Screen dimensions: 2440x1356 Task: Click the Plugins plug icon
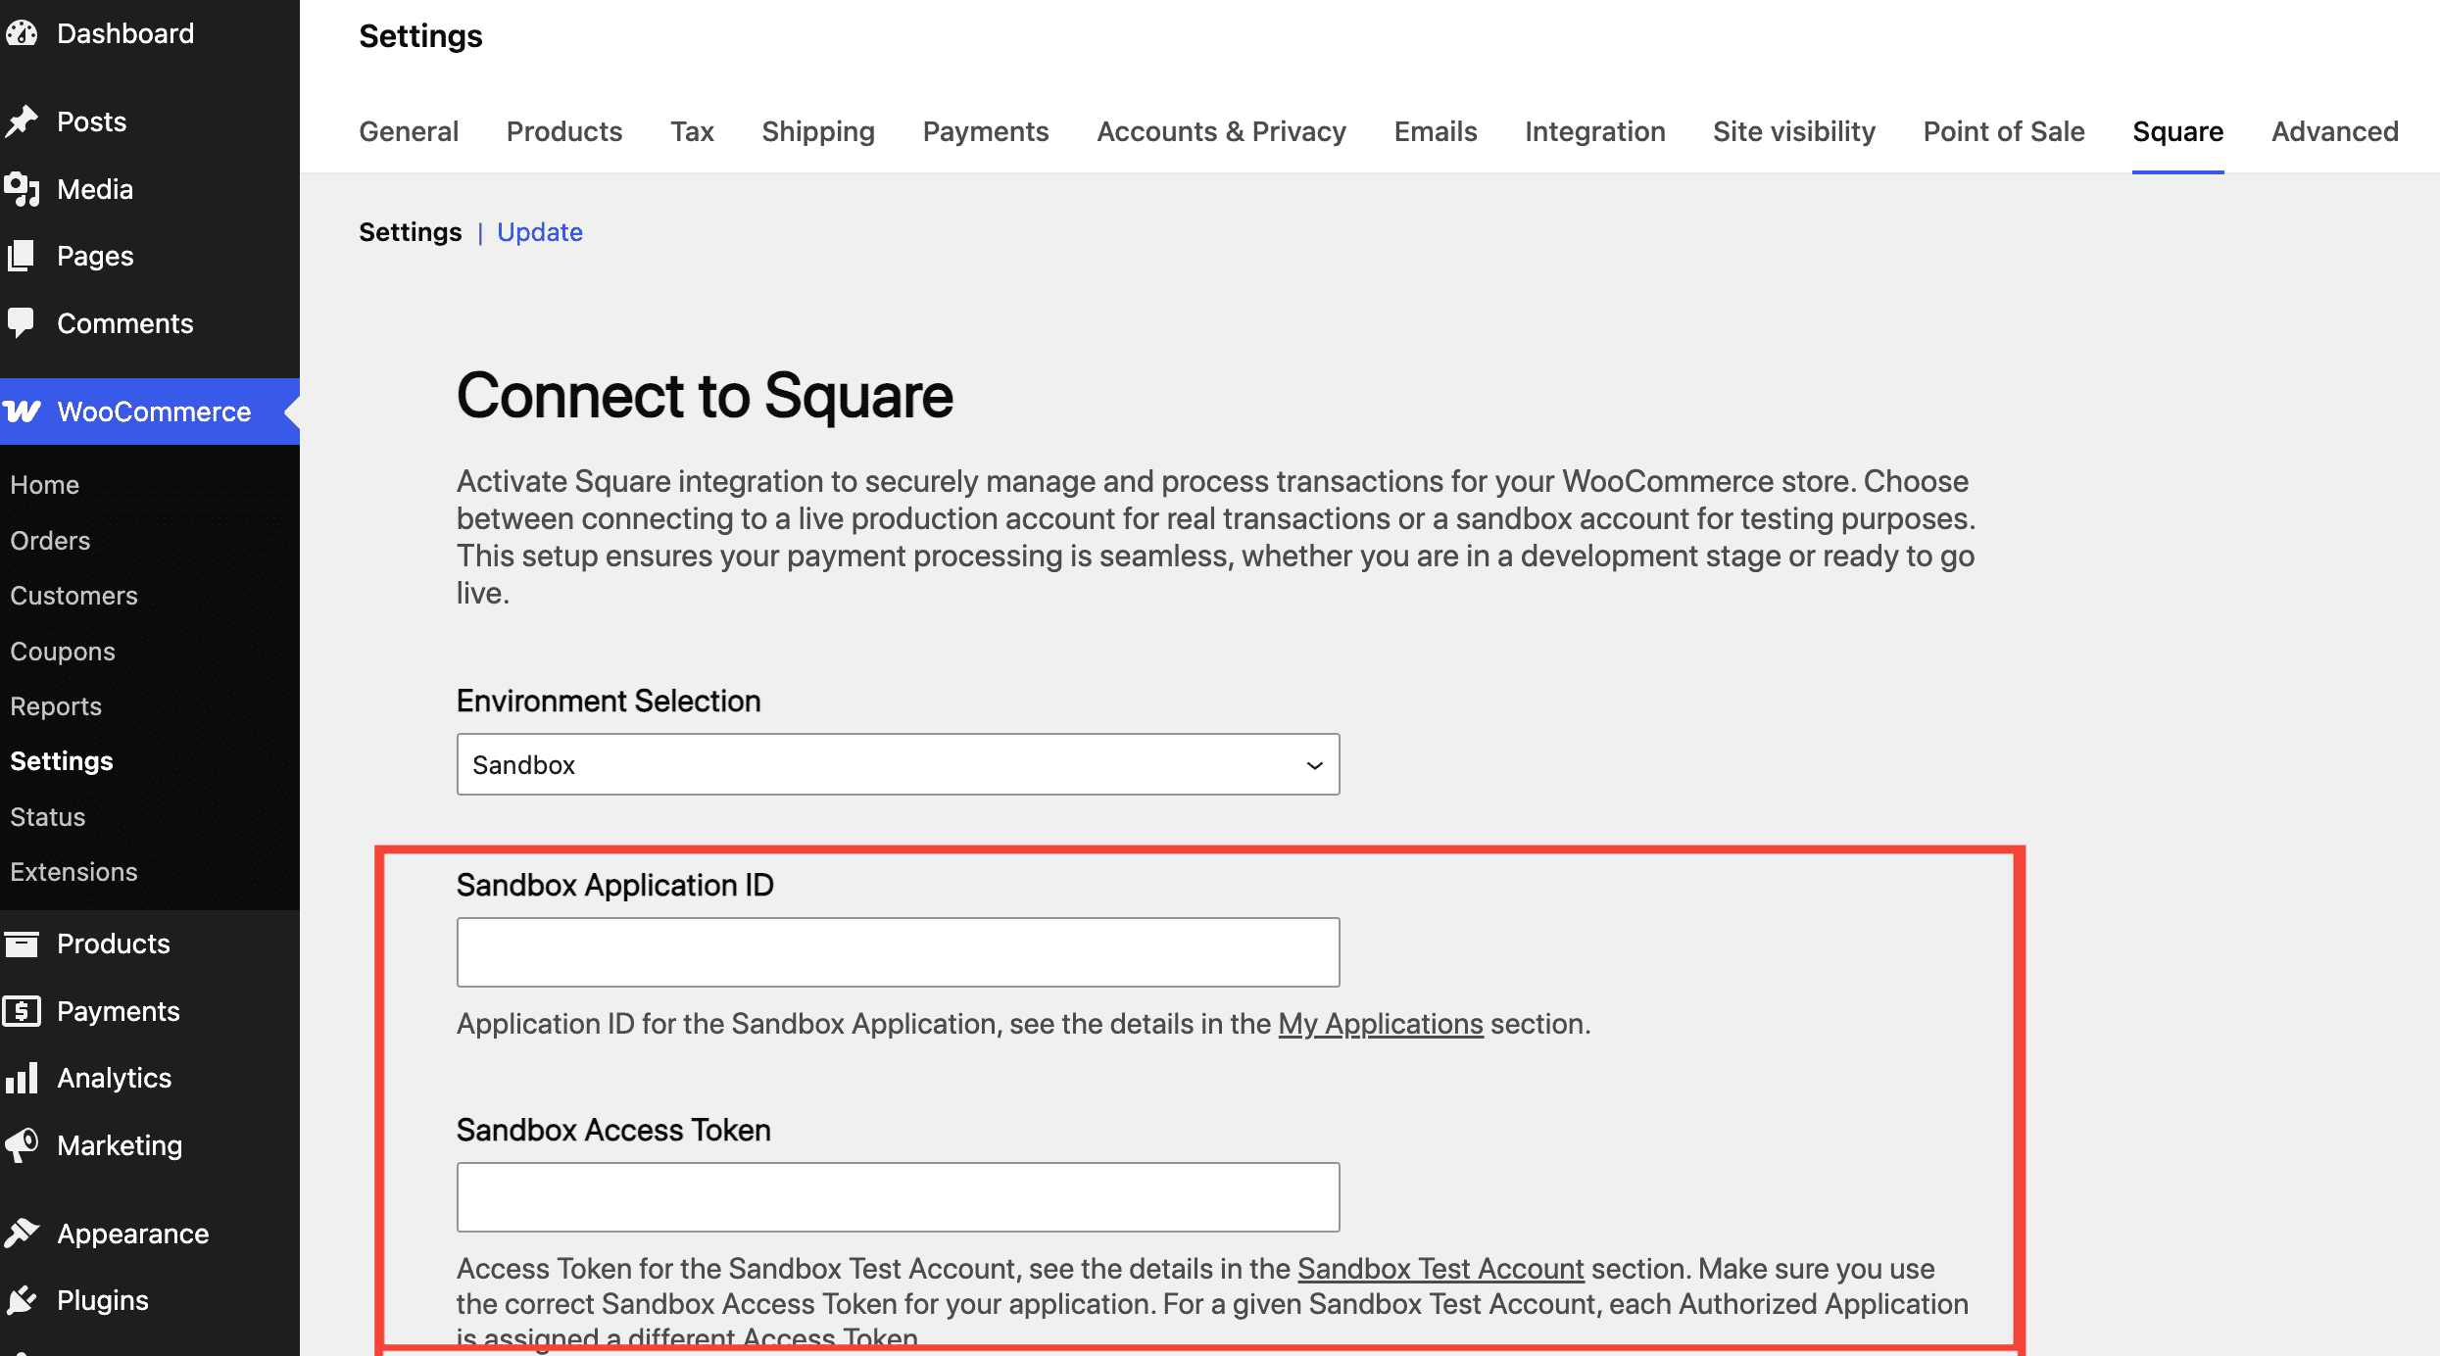(x=22, y=1300)
